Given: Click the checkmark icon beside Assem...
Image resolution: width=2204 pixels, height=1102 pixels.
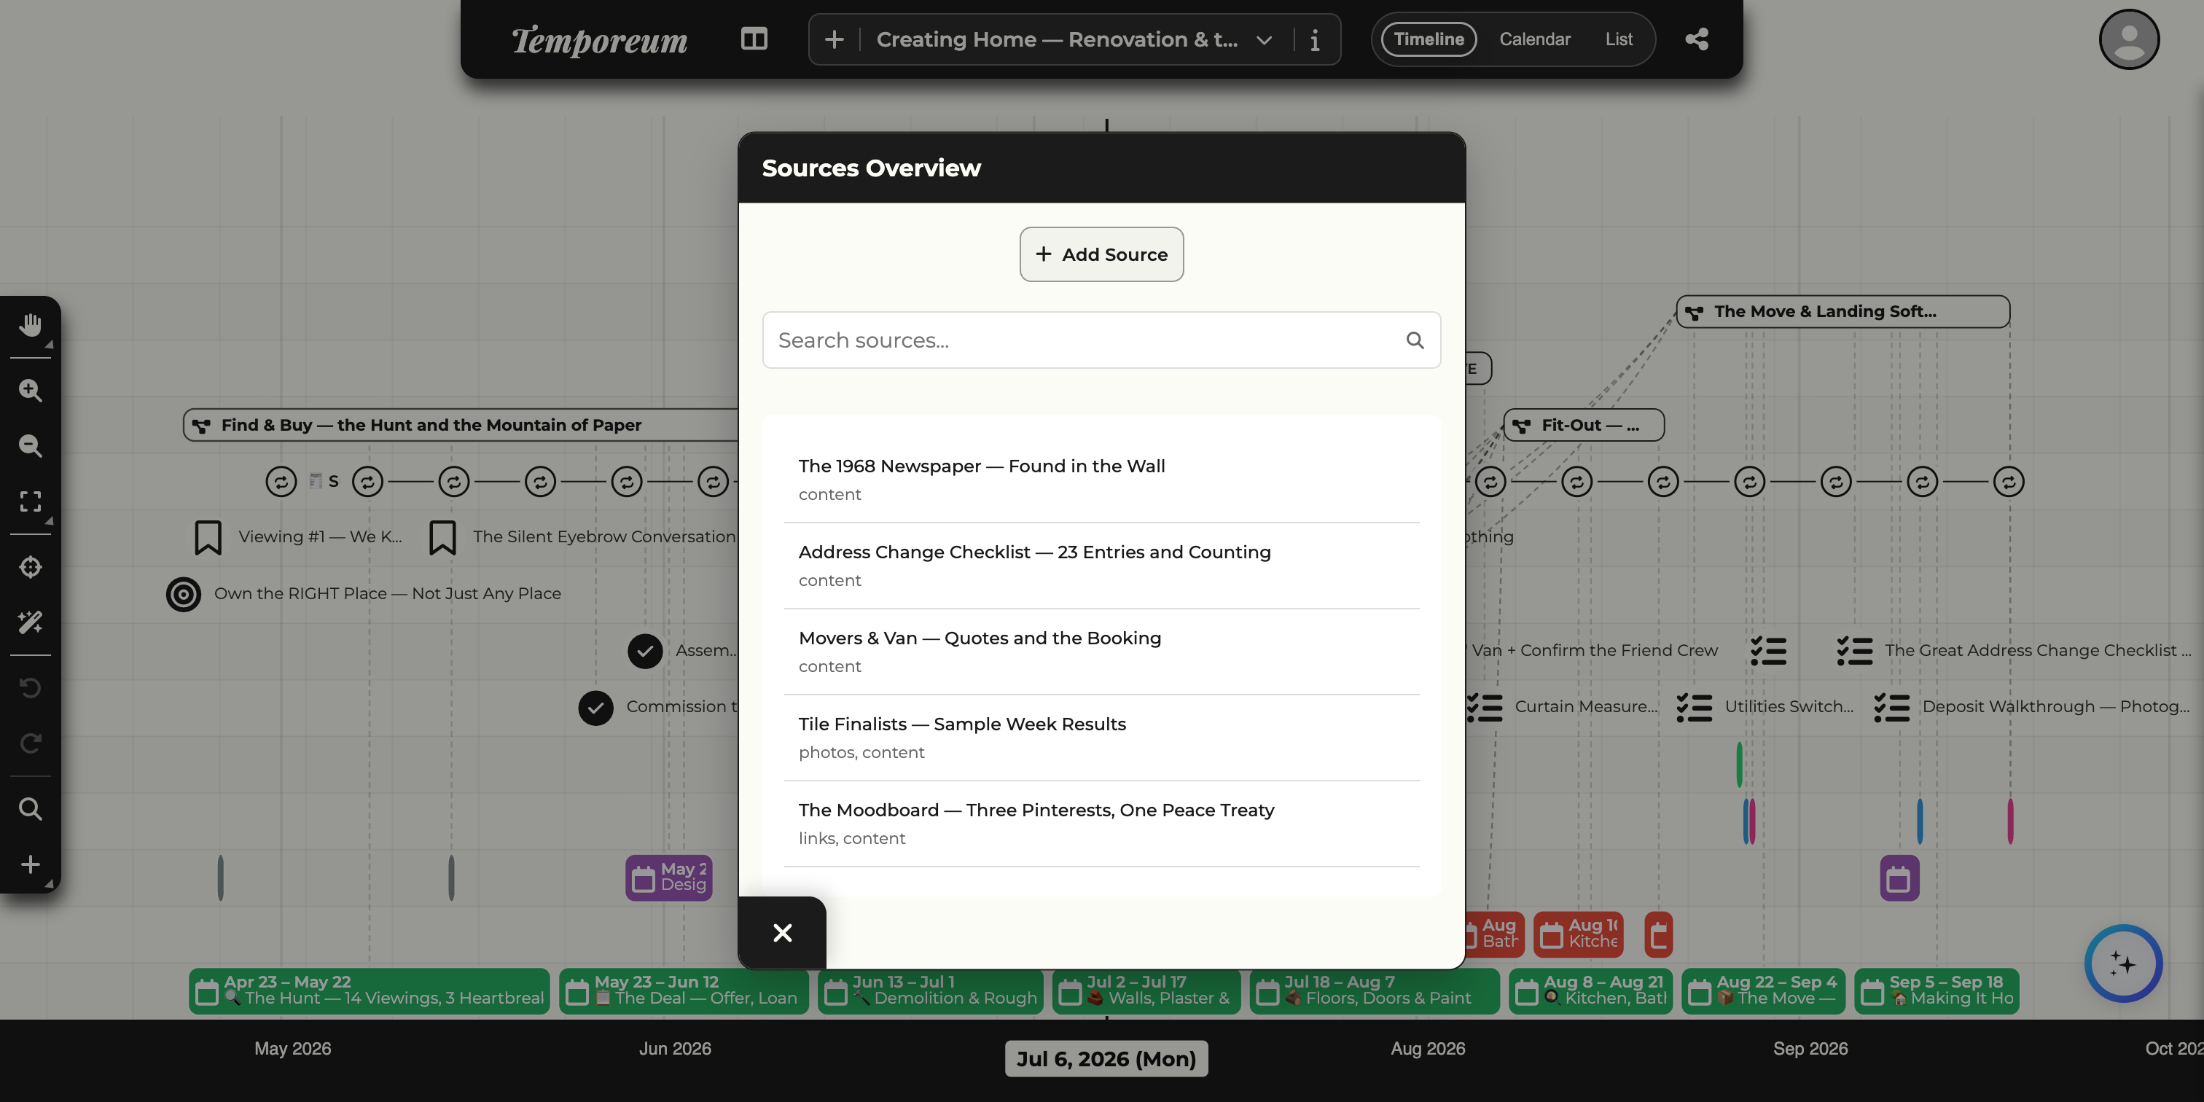Looking at the screenshot, I should pos(645,651).
